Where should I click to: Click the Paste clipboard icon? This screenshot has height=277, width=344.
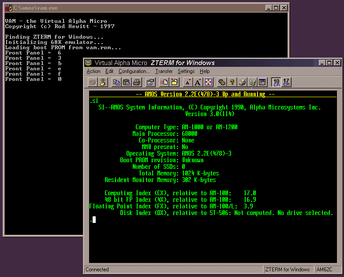click(127, 82)
